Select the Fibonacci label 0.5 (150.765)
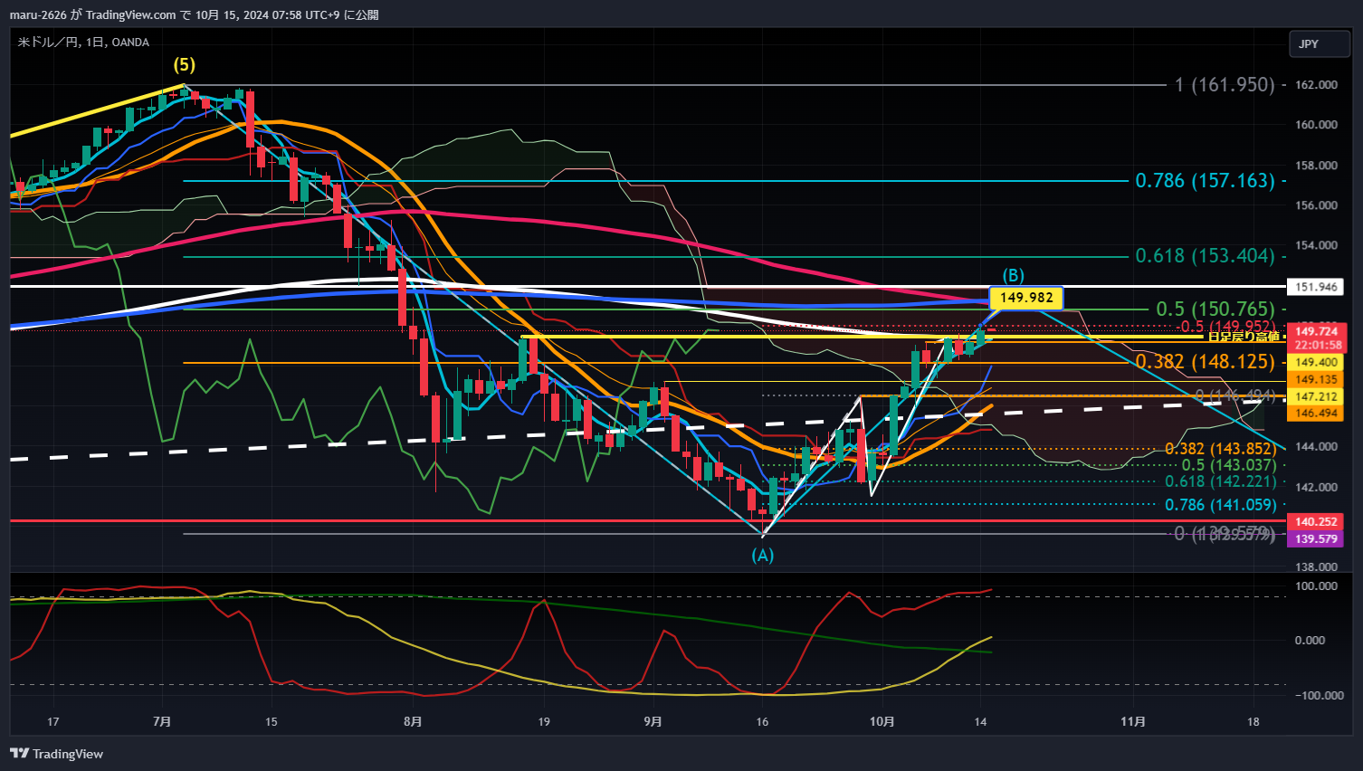Image resolution: width=1363 pixels, height=771 pixels. (1215, 309)
